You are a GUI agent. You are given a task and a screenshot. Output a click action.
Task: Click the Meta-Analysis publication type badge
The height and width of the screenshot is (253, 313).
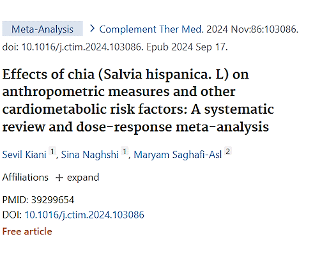point(42,29)
